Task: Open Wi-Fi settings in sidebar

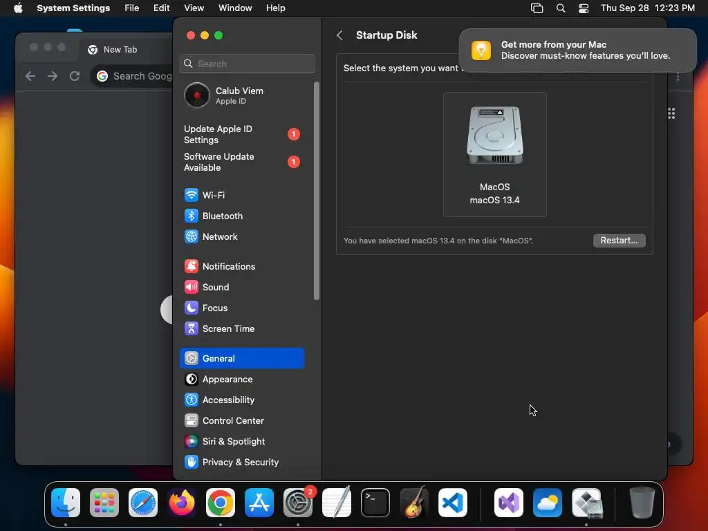Action: [242, 195]
